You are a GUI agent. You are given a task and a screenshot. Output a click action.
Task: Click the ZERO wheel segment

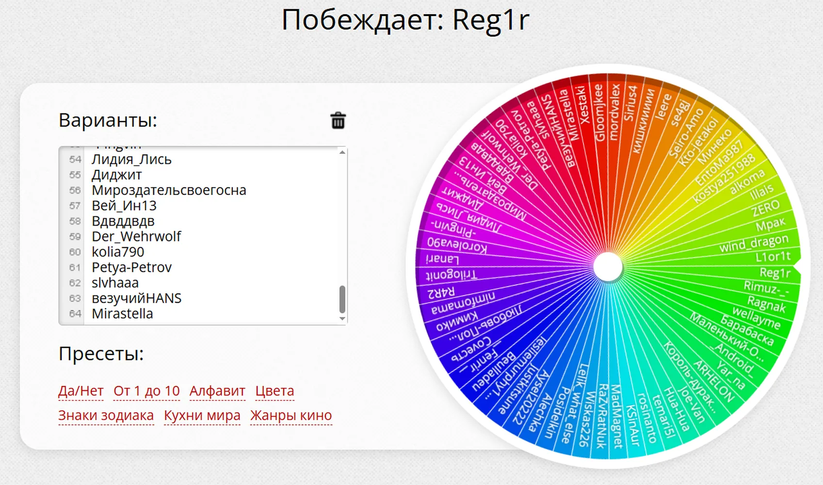coord(766,209)
